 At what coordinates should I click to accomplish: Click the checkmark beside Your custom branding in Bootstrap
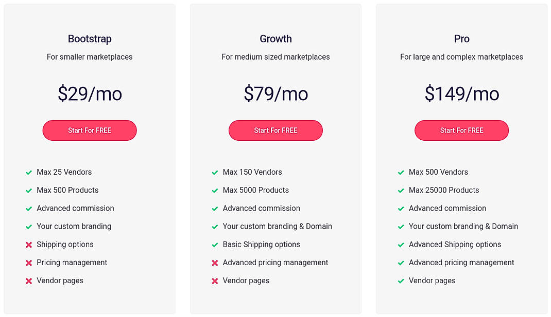pos(29,227)
